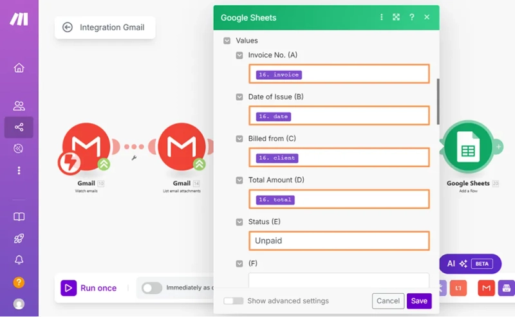
Task: Toggle the Values checkbox
Action: coord(227,41)
